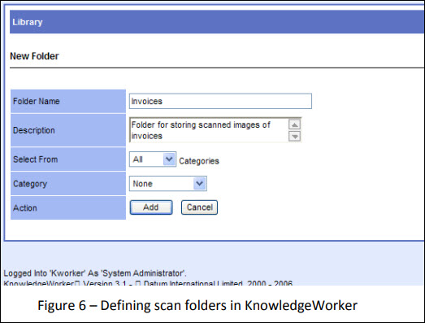Click the Logged Into 'Kworker' status text
This screenshot has width=425, height=323.
(95, 273)
